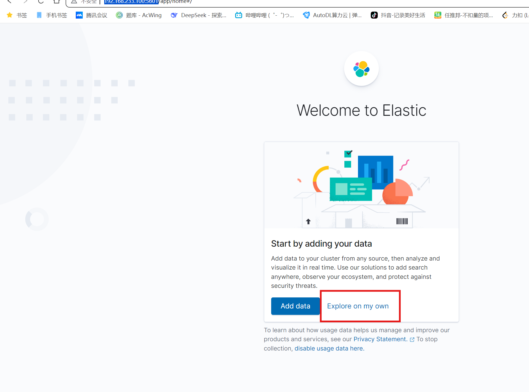Click the browser back arrow

10,1
